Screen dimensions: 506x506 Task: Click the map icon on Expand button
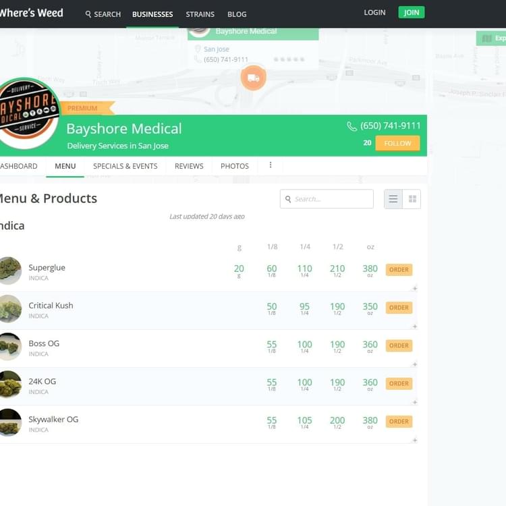point(486,38)
